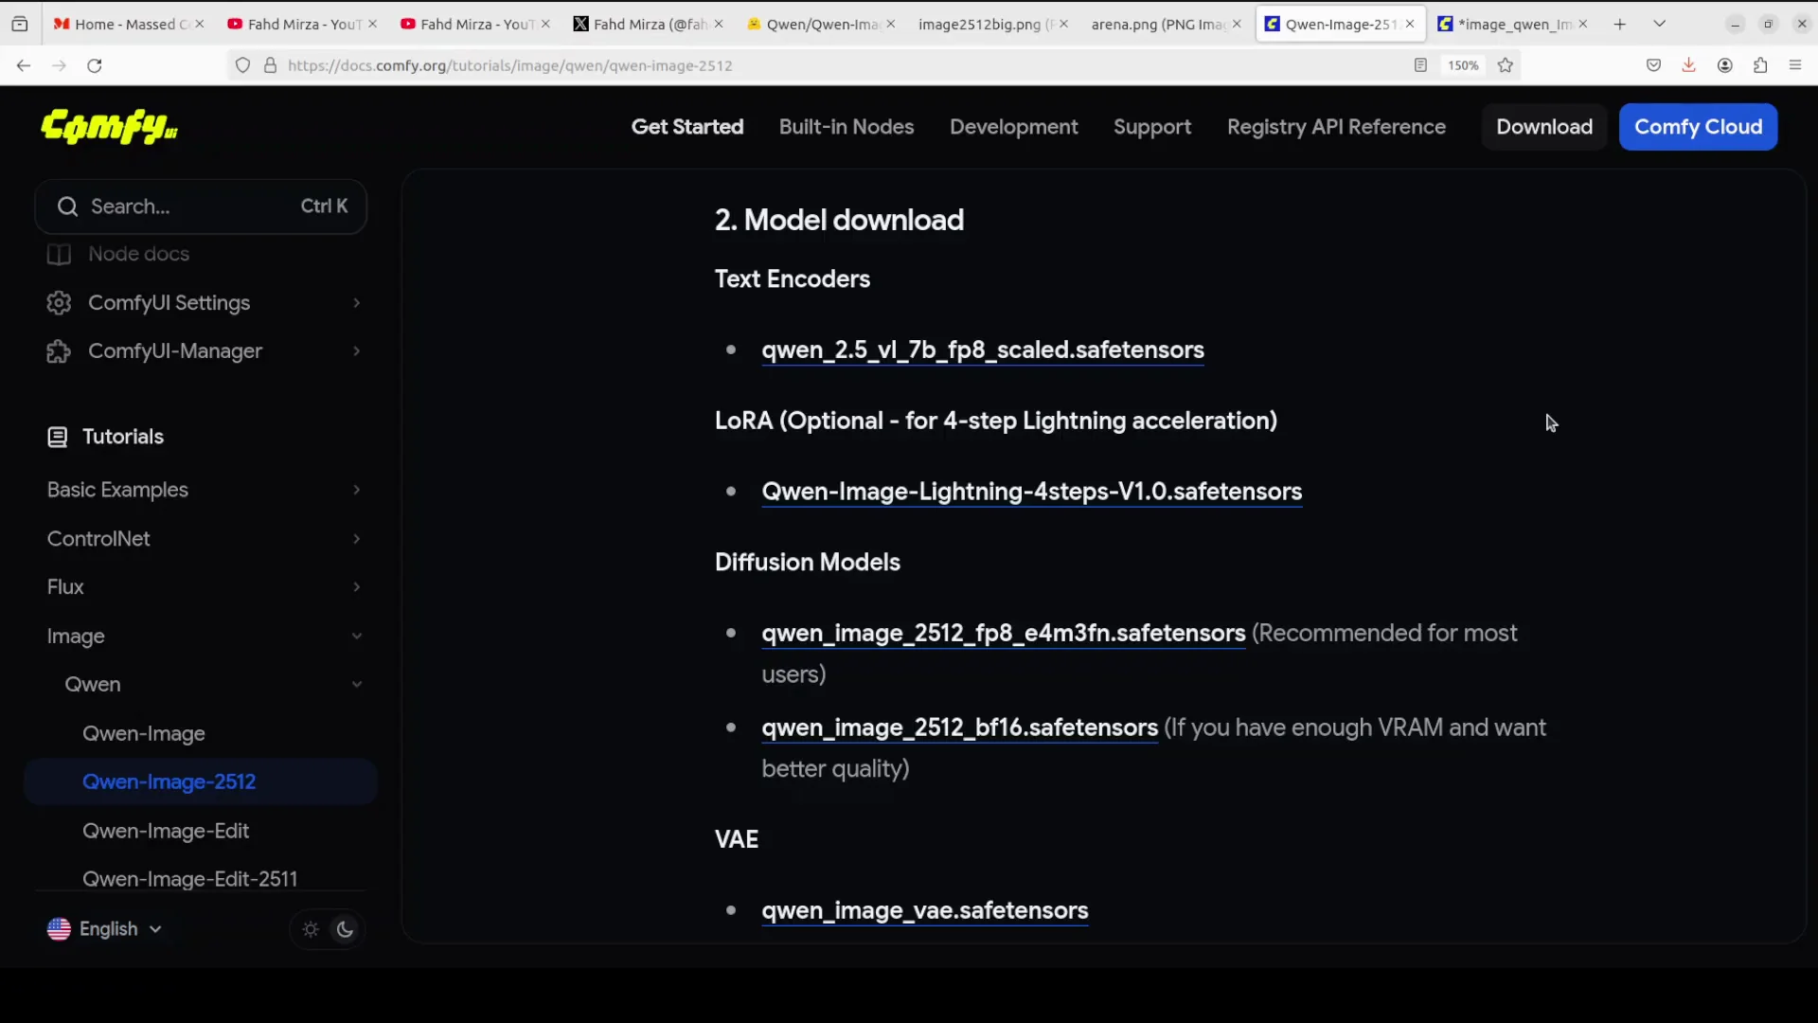This screenshot has width=1818, height=1023.
Task: Open the qwen_image_vae.safetensors link
Action: 925,911
